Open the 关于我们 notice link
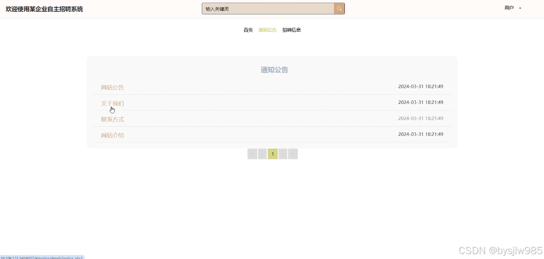Viewport: 544px width, 259px height. click(112, 104)
